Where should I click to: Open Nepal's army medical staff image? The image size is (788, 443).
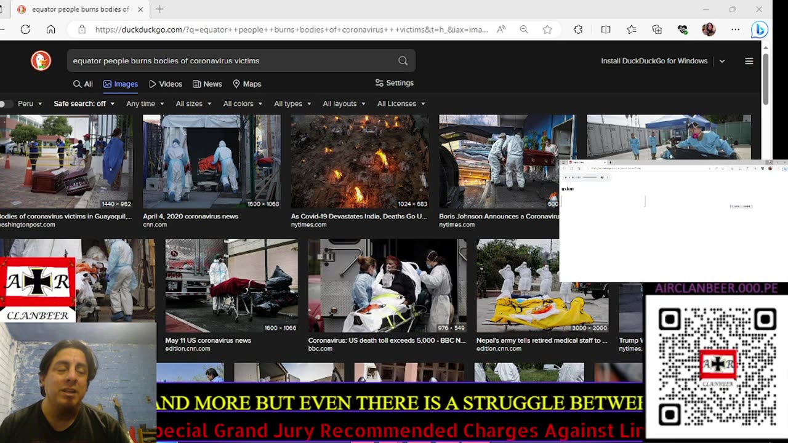coord(542,285)
